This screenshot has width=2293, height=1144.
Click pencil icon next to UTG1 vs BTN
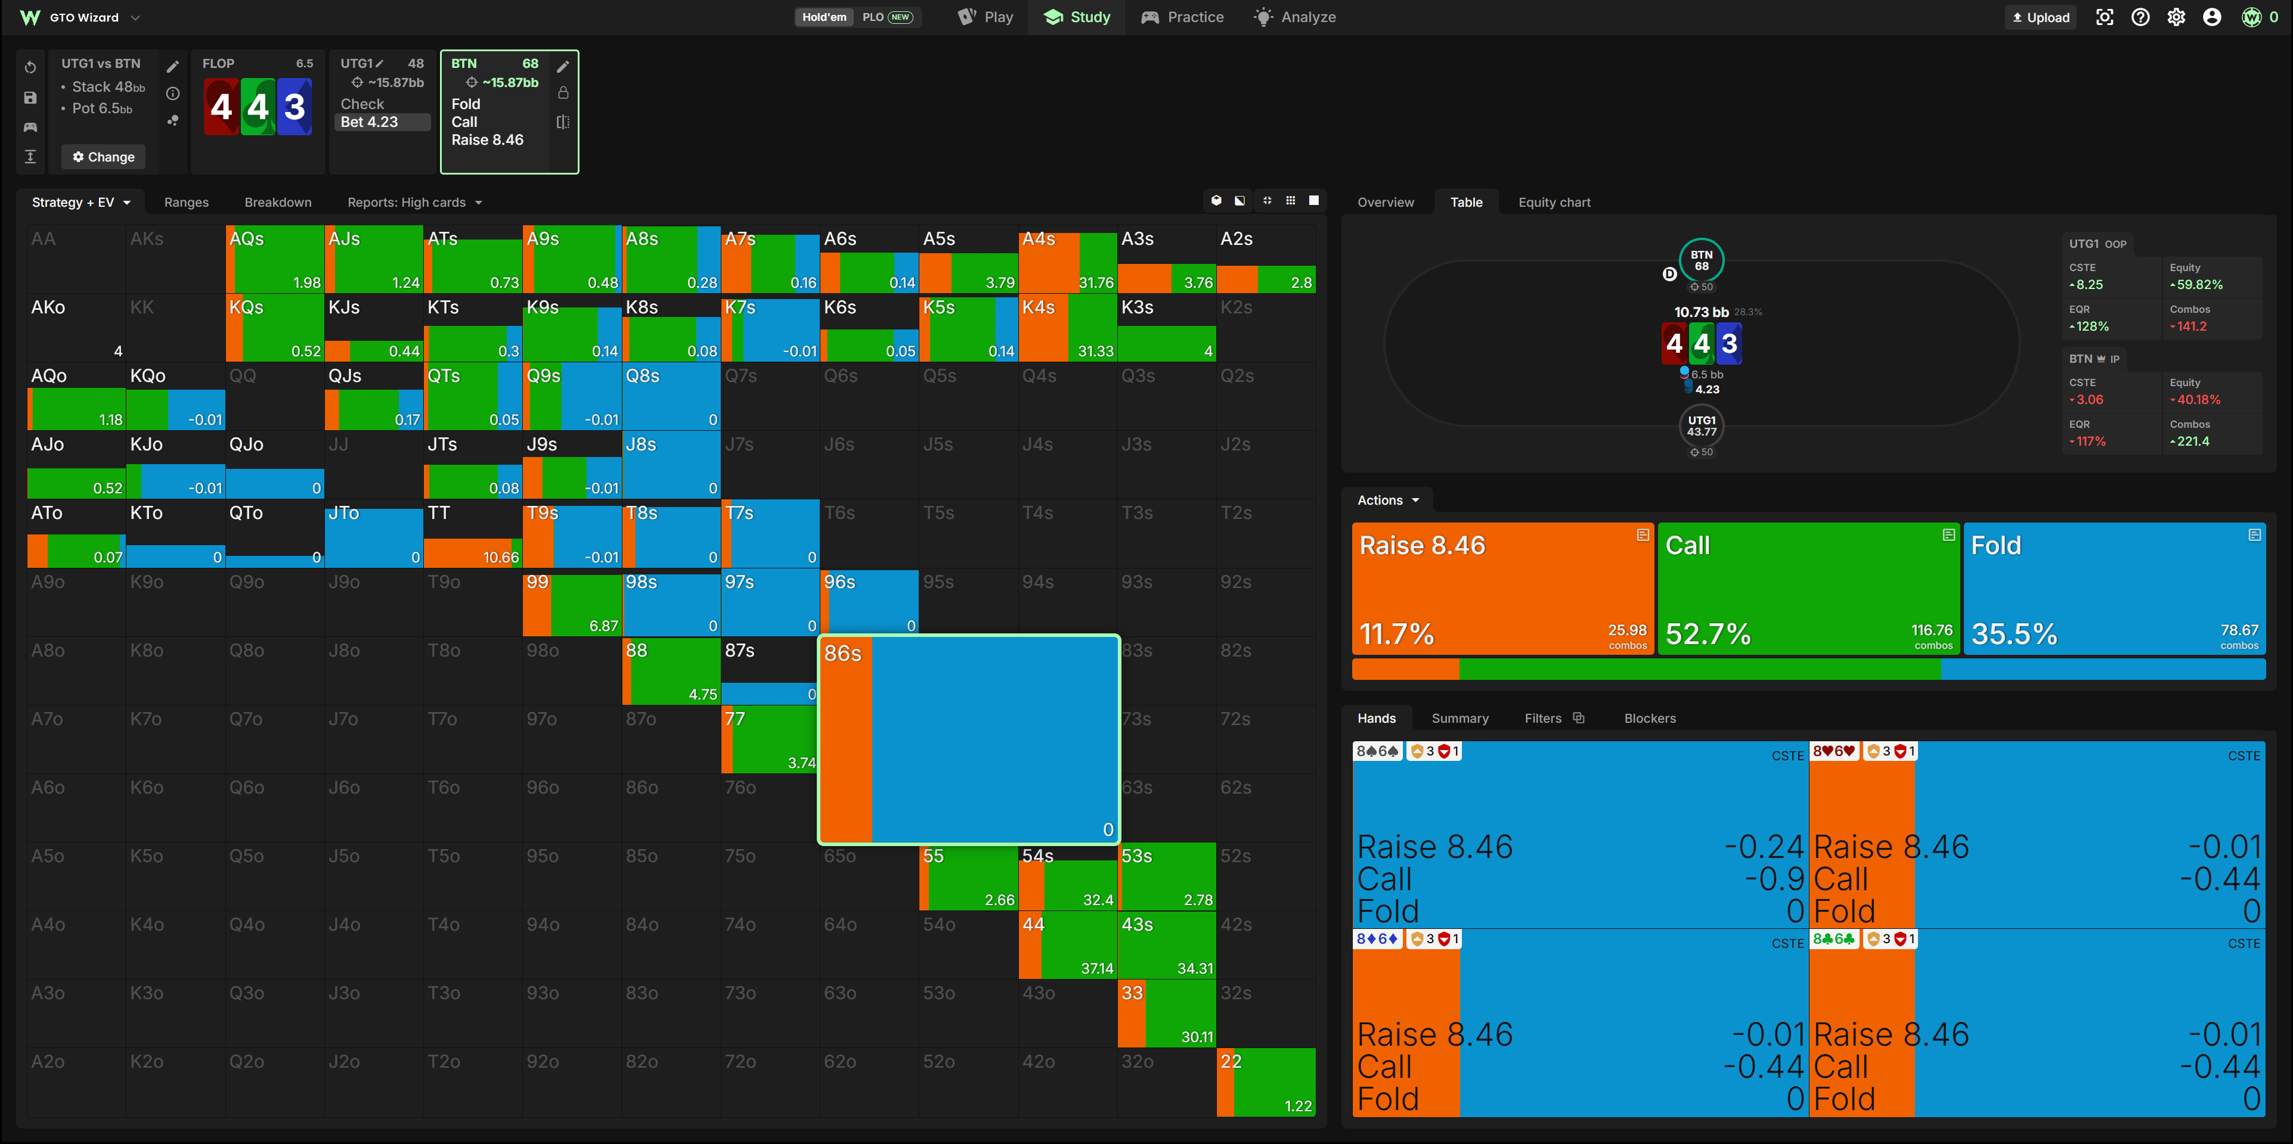[x=173, y=67]
